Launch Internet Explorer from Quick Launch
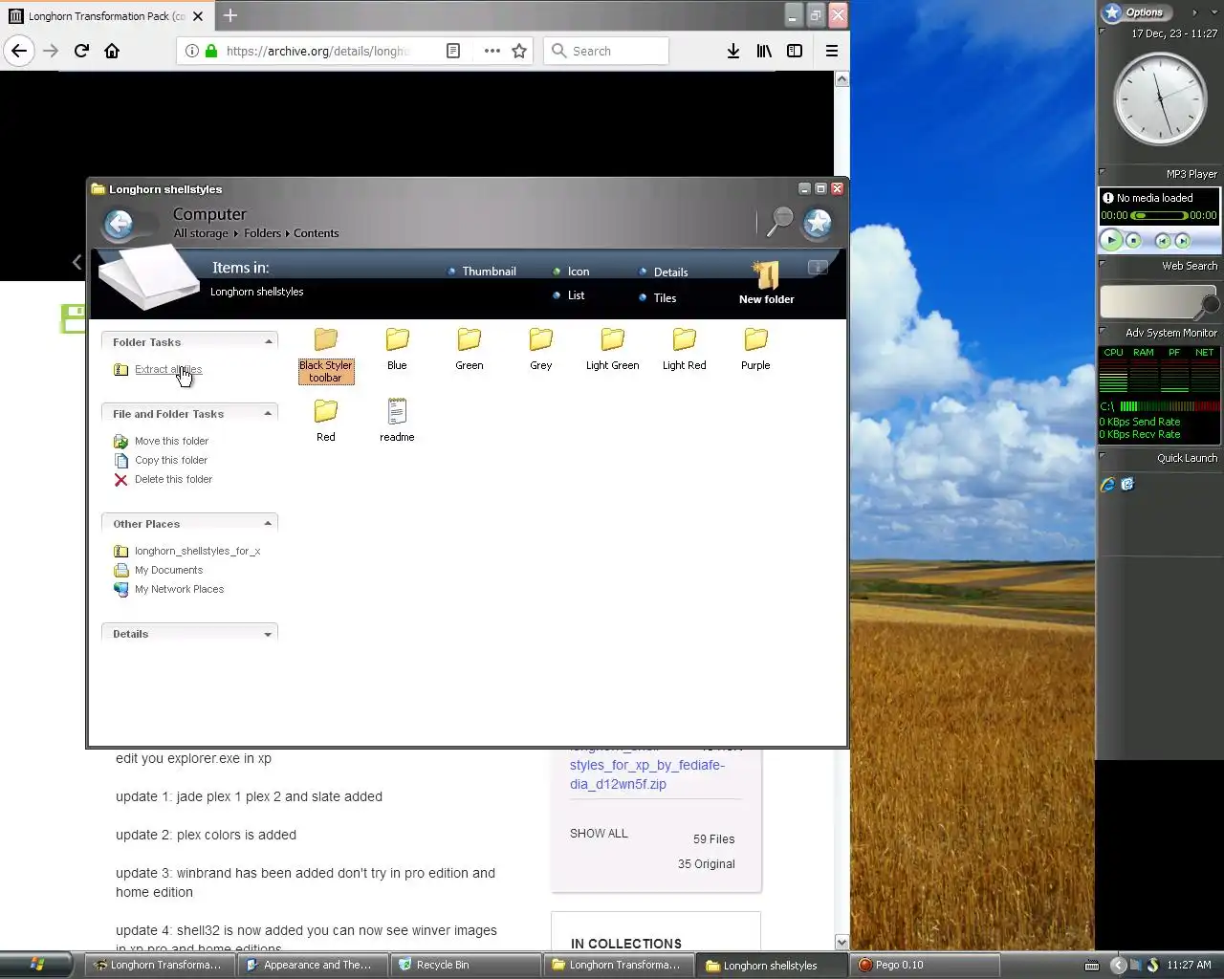The image size is (1224, 979). 1108,485
